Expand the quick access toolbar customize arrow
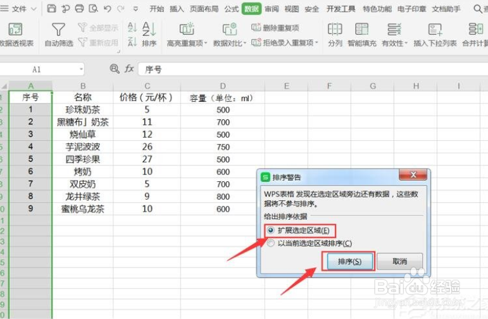Image resolution: width=488 pixels, height=319 pixels. point(135,9)
